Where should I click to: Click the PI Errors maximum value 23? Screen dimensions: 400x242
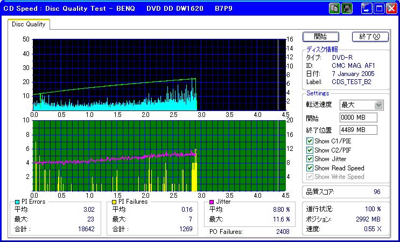pyautogui.click(x=90, y=219)
